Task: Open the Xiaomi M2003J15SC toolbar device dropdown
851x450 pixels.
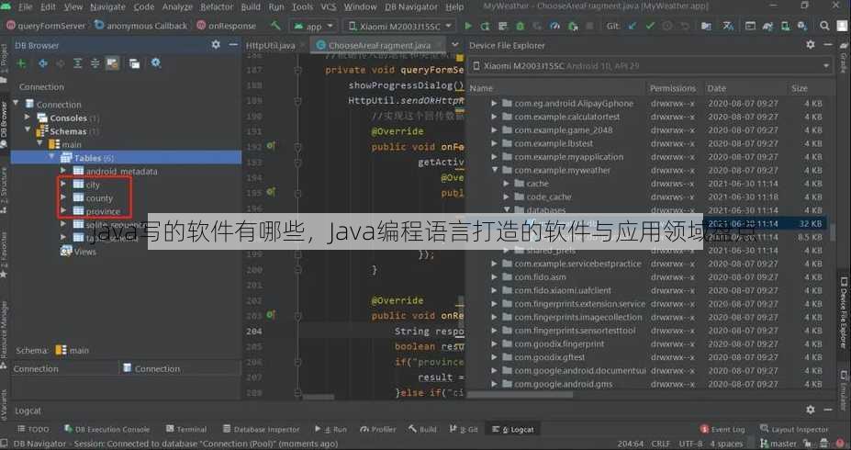Action: [x=400, y=26]
